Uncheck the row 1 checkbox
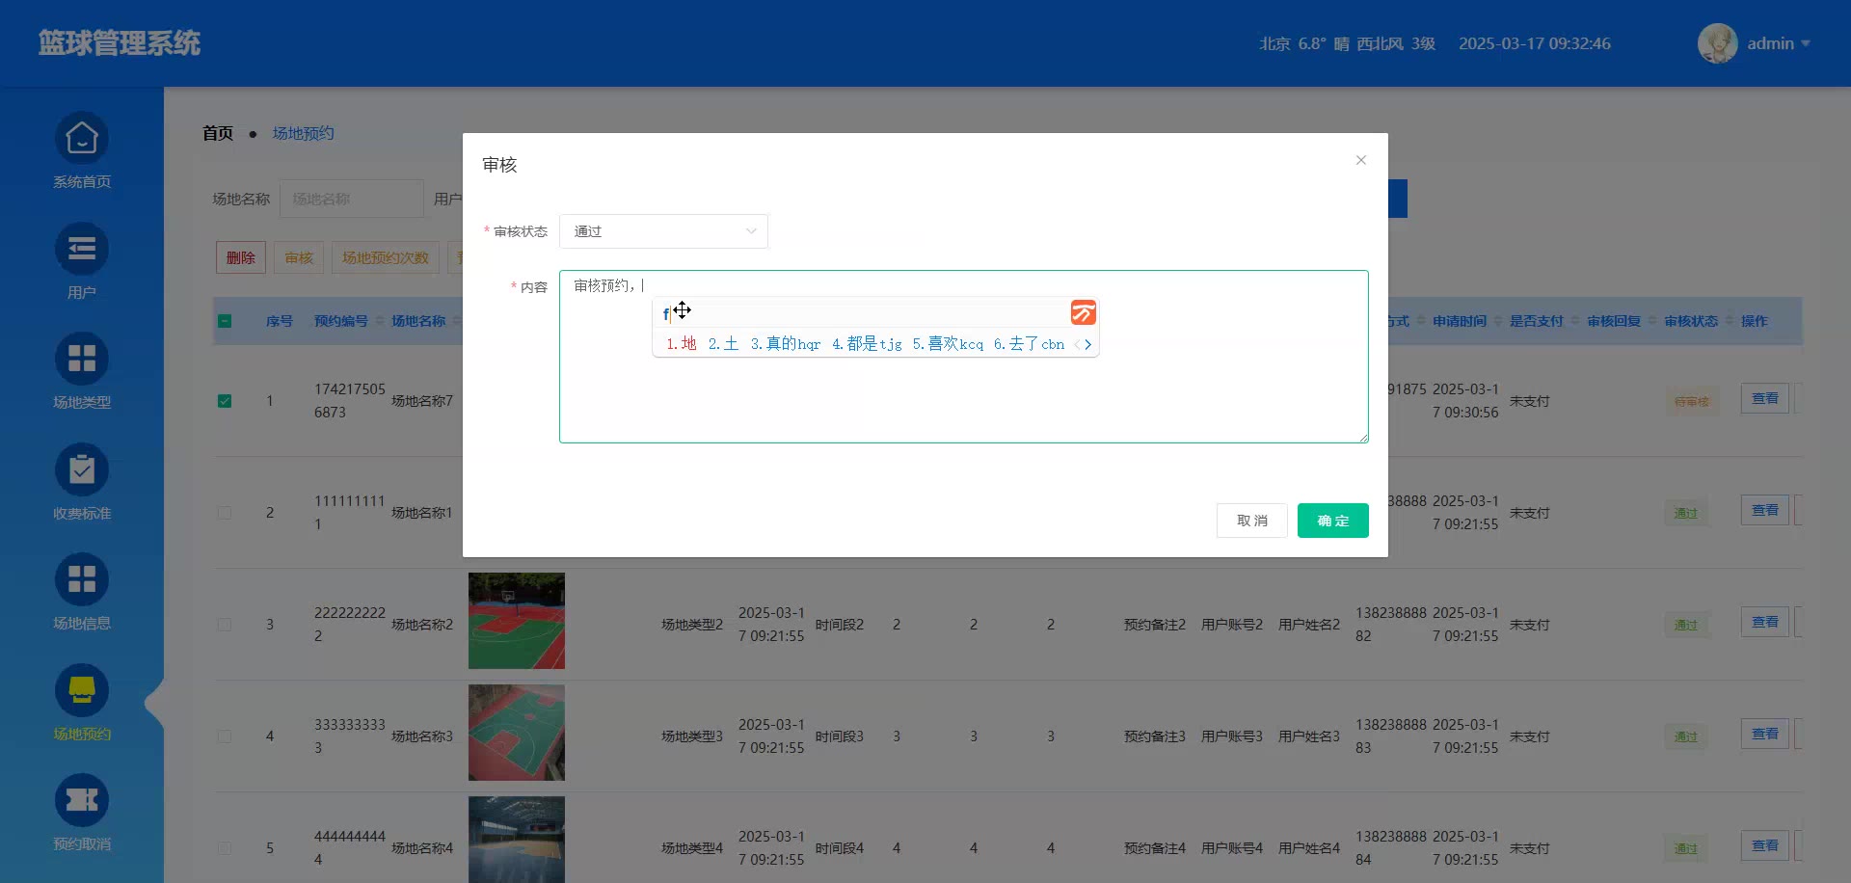1851x883 pixels. point(225,401)
